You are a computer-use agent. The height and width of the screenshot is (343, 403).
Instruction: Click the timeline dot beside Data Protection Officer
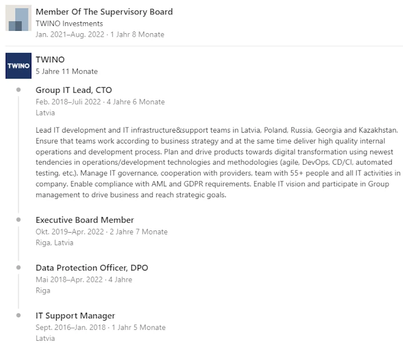click(19, 267)
